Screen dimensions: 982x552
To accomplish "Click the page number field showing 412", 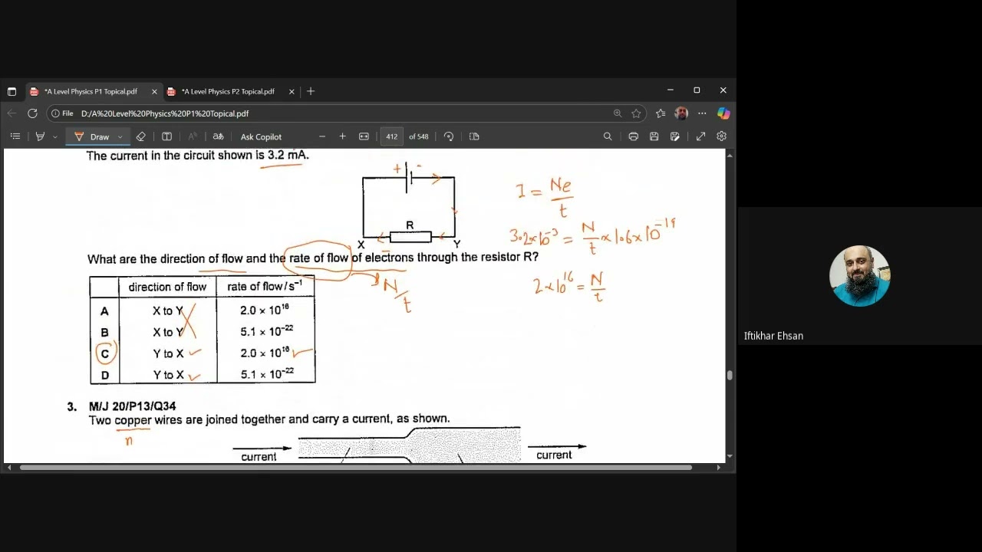I will coord(392,136).
